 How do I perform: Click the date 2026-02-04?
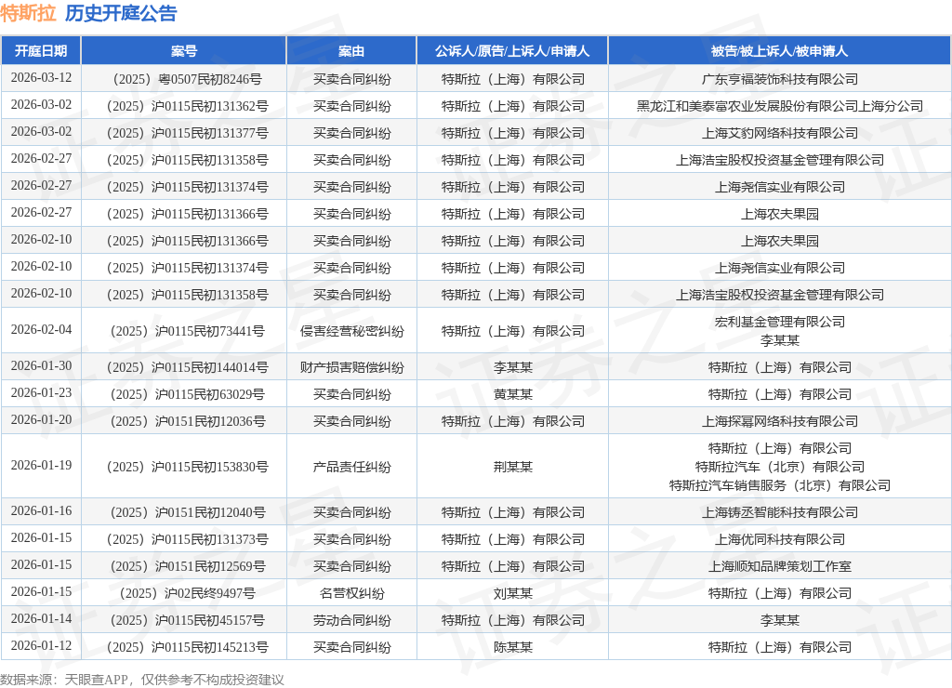click(41, 329)
